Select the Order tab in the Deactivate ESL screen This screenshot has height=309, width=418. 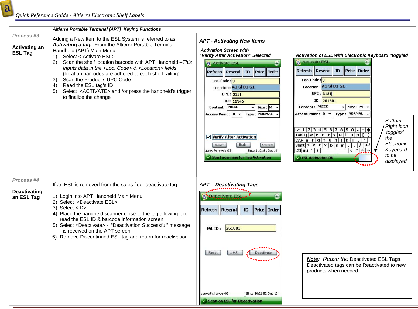(x=273, y=210)
